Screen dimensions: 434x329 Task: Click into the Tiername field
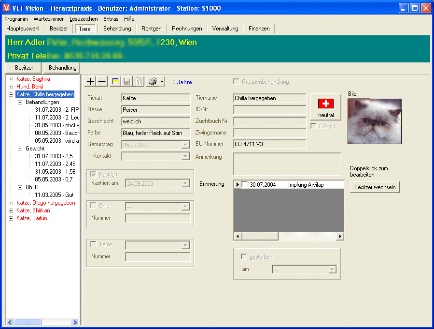click(x=269, y=98)
